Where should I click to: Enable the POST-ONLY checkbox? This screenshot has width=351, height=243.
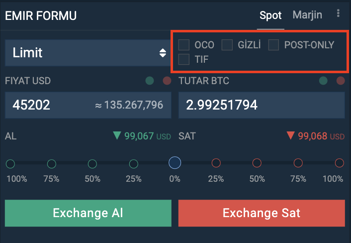(x=273, y=45)
